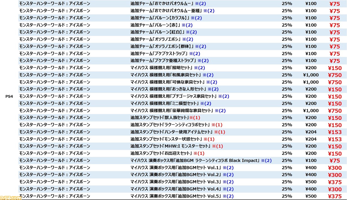Click sale price ¥153 in ハンター使用アイテムセット row
Screen dimensions: 347x200
click(x=335, y=132)
